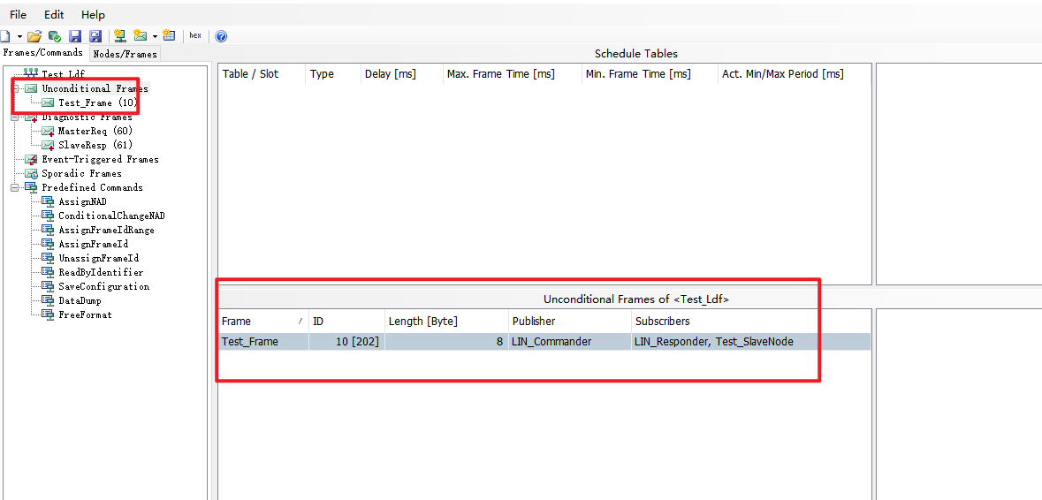The height and width of the screenshot is (500, 1042).
Task: Click the Save floppy disk icon
Action: [75, 36]
